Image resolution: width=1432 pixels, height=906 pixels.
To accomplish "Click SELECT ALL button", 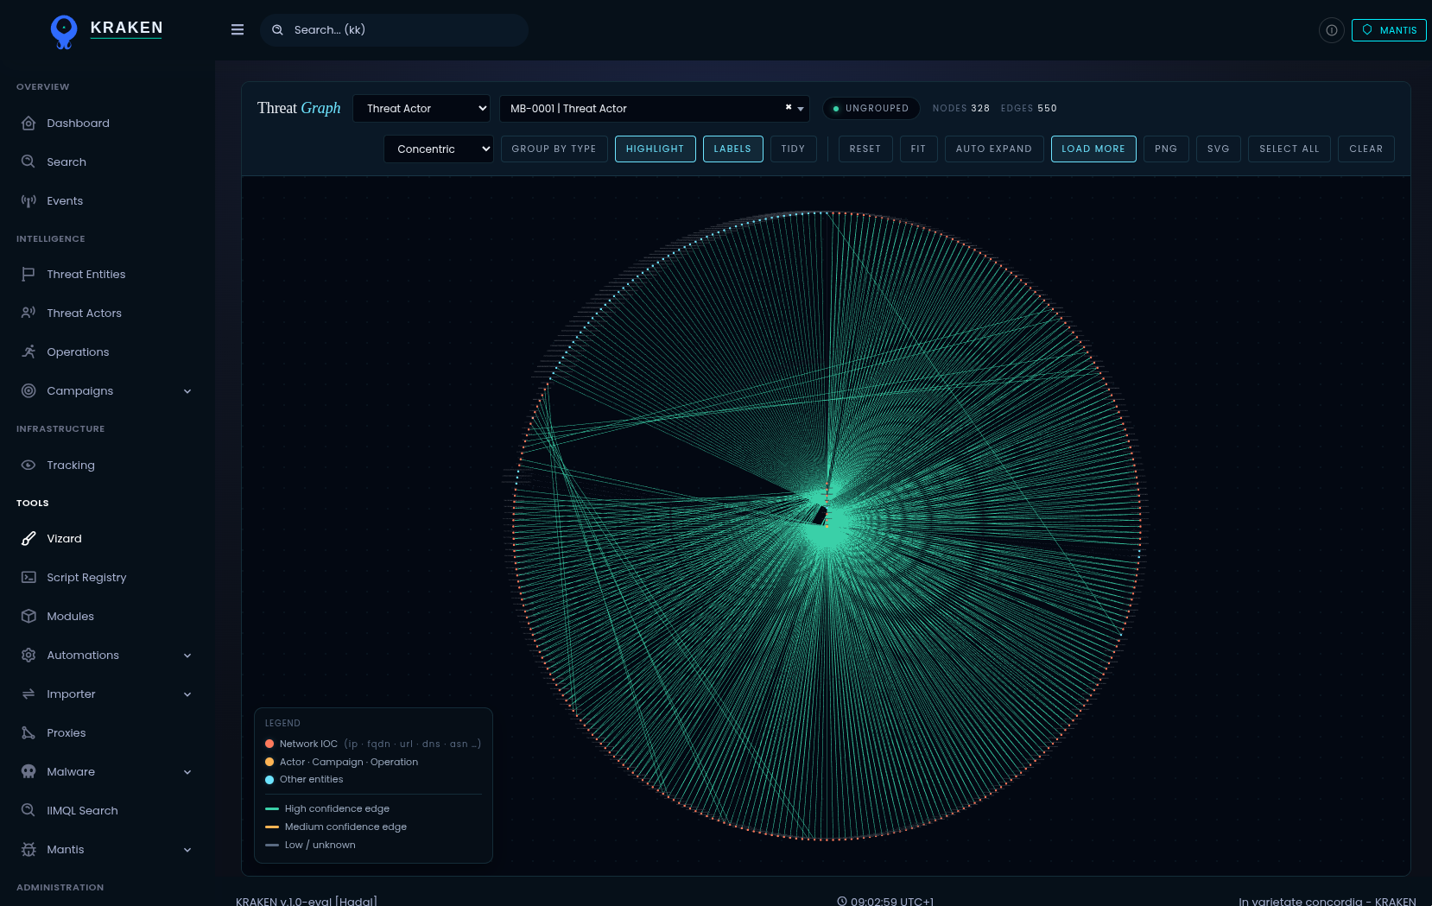I will point(1289,149).
